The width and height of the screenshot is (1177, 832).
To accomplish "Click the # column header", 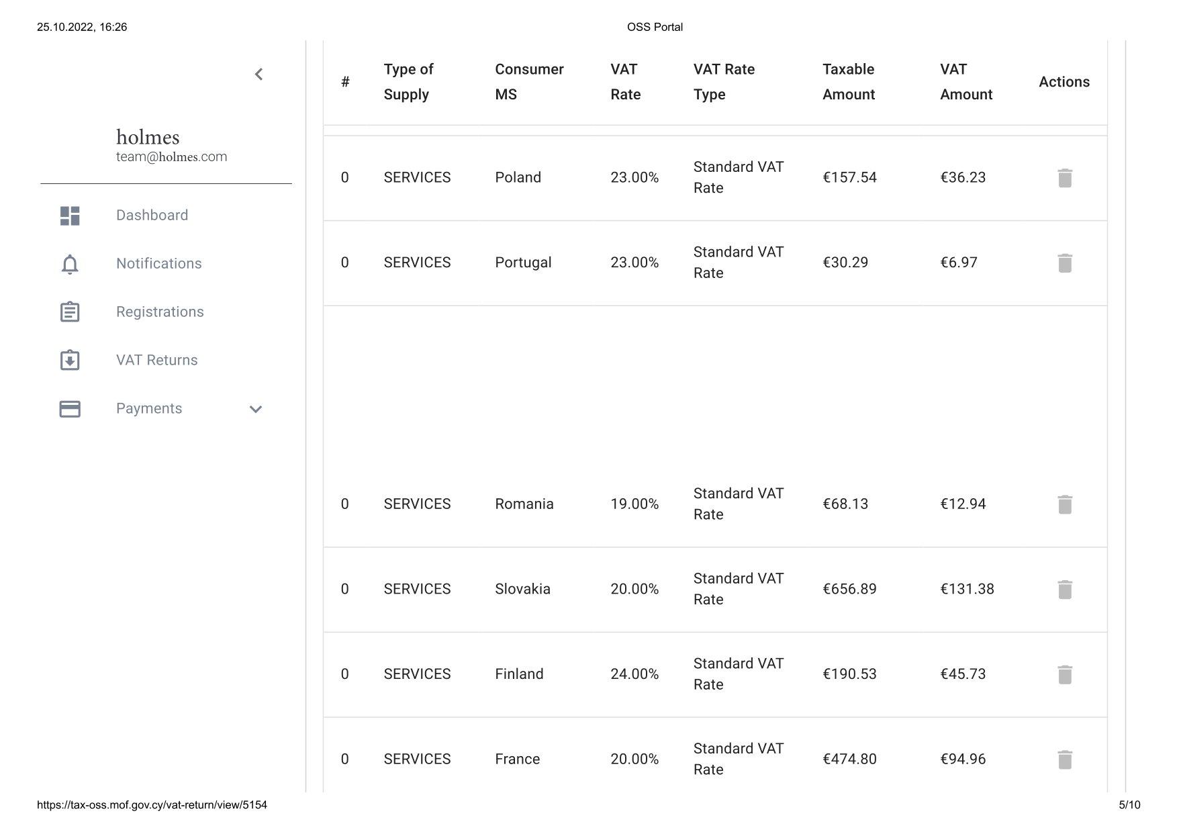I will point(345,82).
